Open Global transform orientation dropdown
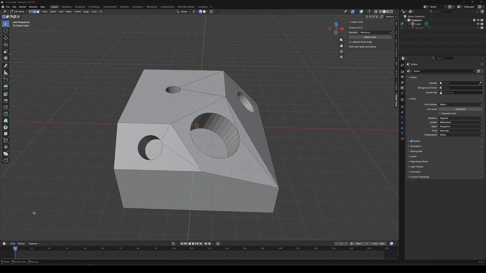The image size is (486, 273). tap(184, 11)
